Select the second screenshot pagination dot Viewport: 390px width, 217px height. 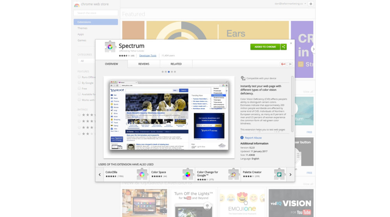tap(166, 72)
